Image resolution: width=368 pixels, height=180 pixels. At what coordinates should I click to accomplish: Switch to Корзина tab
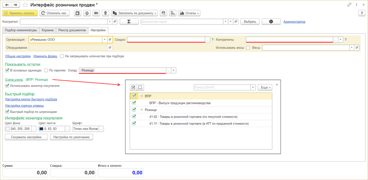click(48, 30)
